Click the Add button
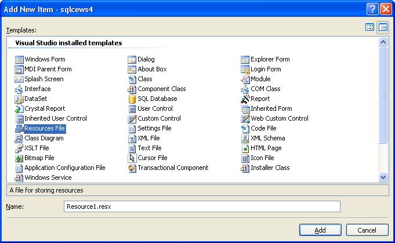The height and width of the screenshot is (243, 395). pos(320,230)
